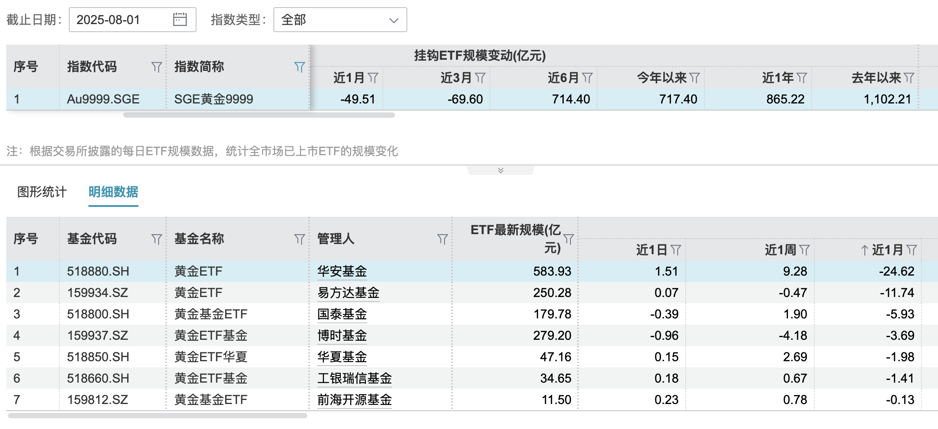This screenshot has height=429, width=938.
Task: Filter the 近1日 column
Action: click(676, 250)
